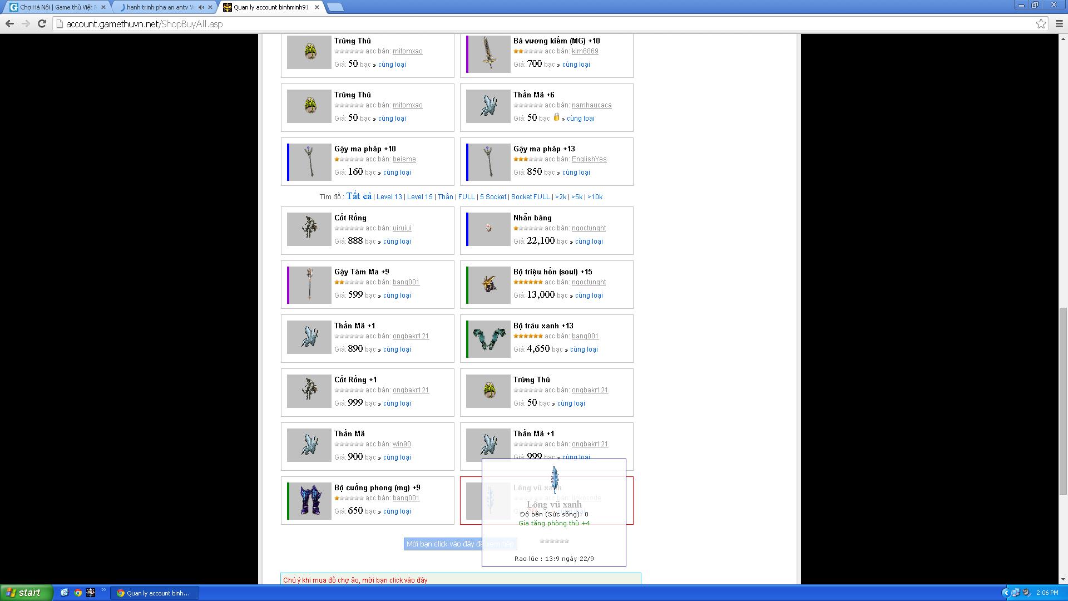Open bang001 link in Bộ trâu xanh +13 row

click(585, 336)
